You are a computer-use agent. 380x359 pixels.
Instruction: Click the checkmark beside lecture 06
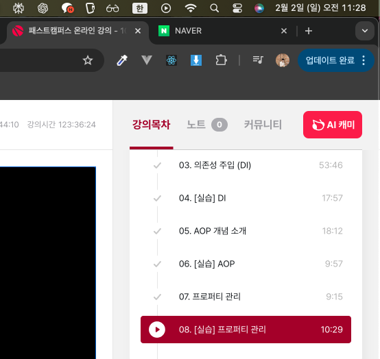[157, 264]
